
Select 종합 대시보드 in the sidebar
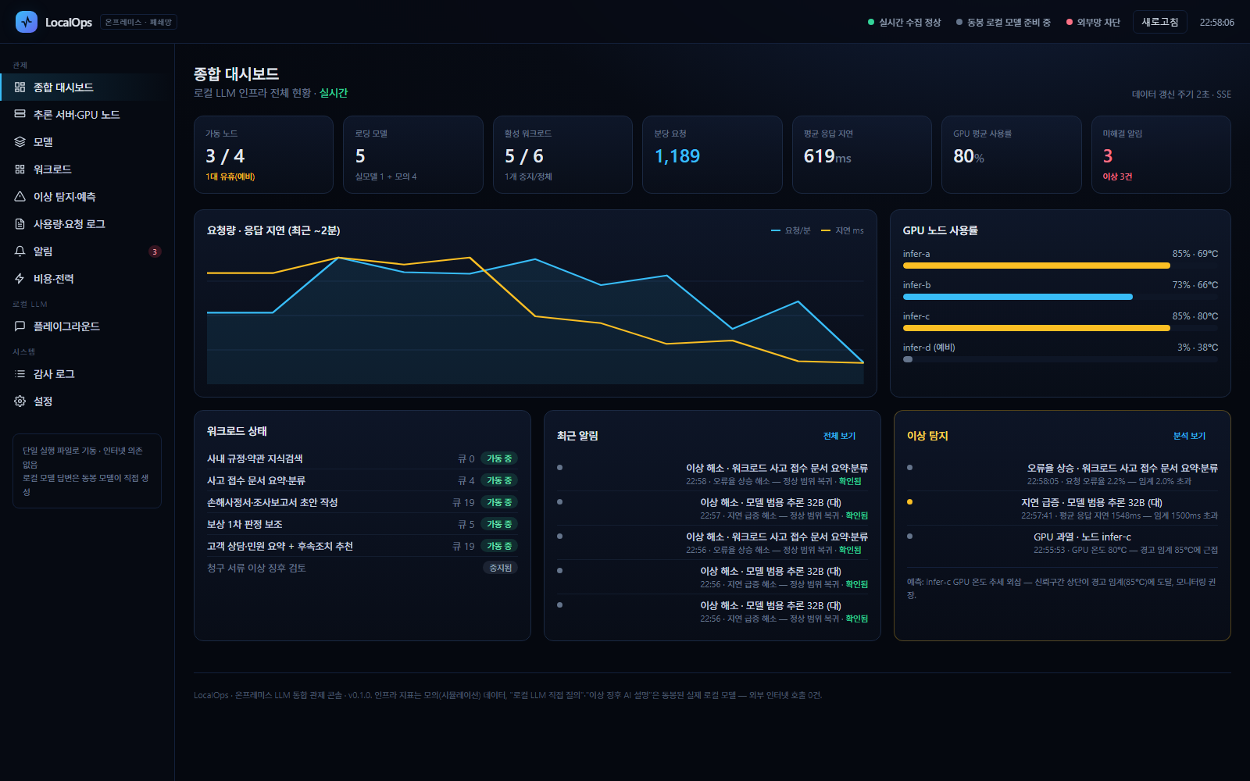click(87, 87)
